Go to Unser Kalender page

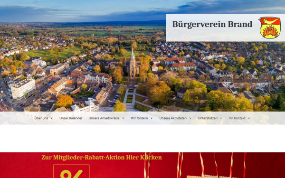click(x=71, y=118)
